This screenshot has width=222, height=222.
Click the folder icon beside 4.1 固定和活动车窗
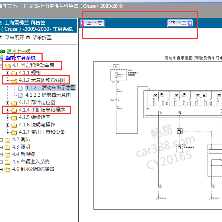[7, 66]
